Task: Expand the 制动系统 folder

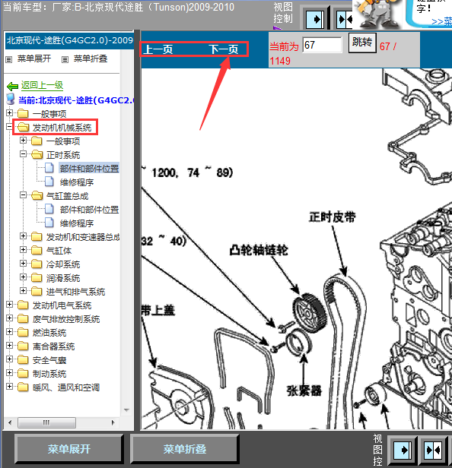Action: 9,373
